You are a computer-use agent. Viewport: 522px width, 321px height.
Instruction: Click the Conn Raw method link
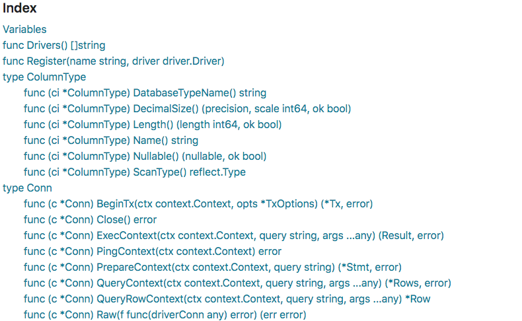pos(165,314)
